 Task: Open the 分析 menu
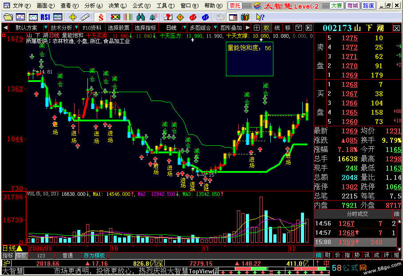94,6
